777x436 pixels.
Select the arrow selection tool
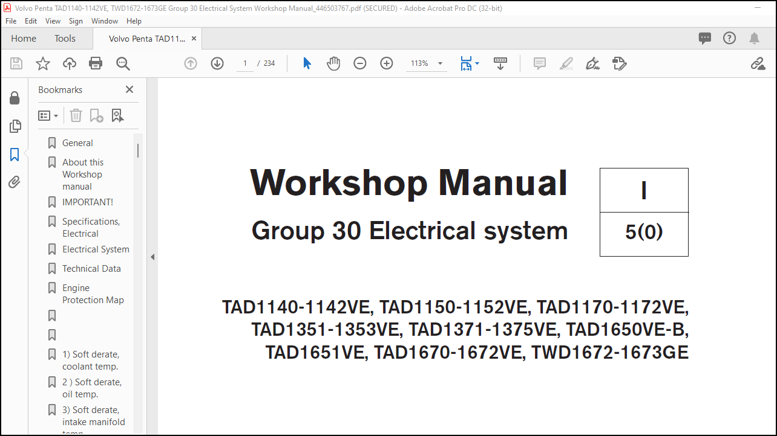[x=307, y=63]
